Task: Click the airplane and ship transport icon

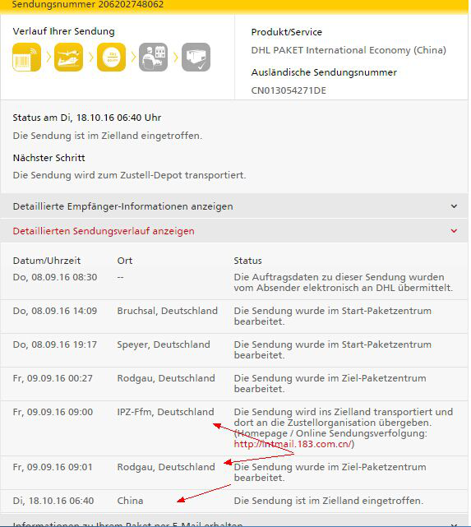Action: pyautogui.click(x=68, y=57)
